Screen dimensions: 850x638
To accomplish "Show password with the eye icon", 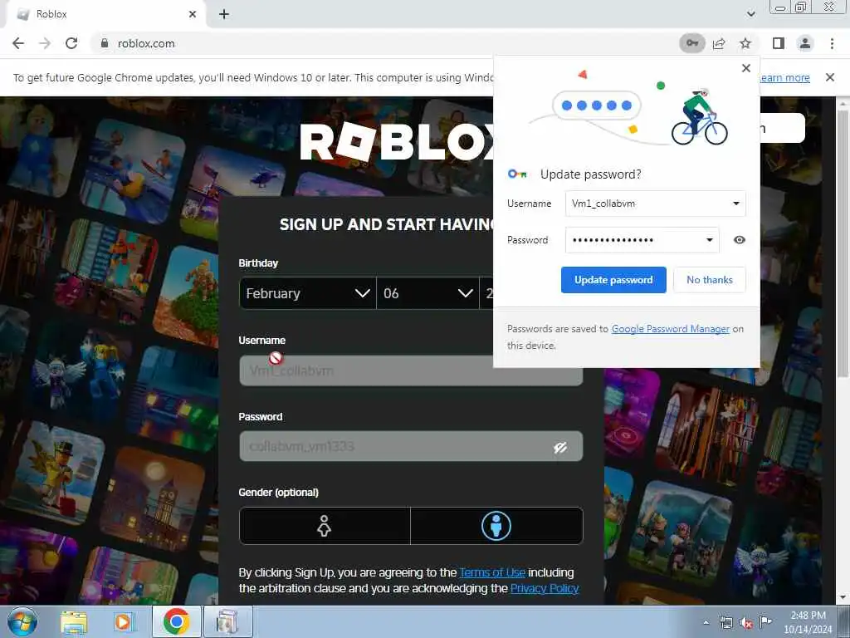I will tap(740, 240).
